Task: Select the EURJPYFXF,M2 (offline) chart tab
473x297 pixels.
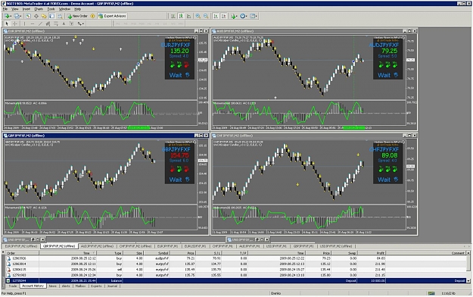Action: [21, 246]
